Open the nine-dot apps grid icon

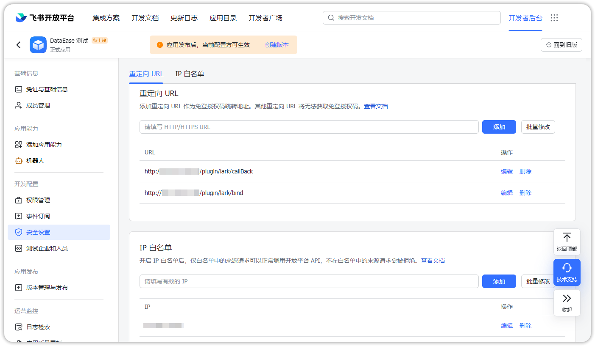554,18
